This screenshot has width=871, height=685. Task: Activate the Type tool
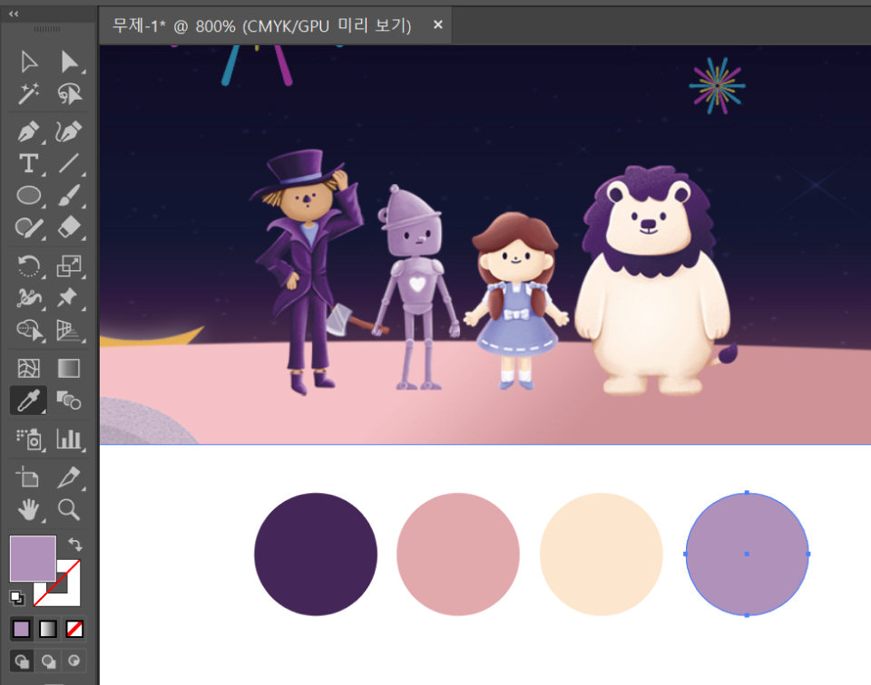tap(29, 164)
